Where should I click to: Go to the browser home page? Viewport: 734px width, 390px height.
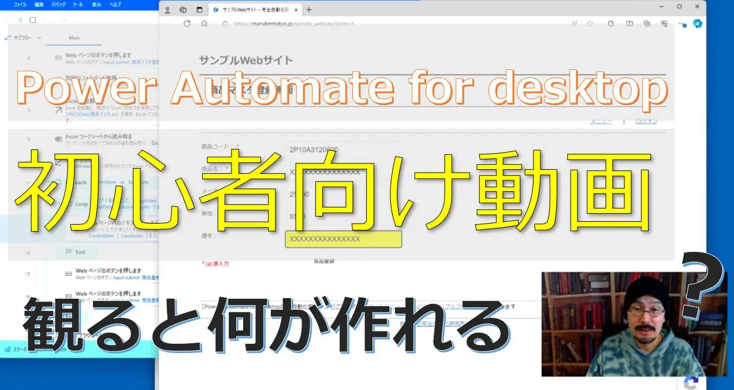[204, 24]
